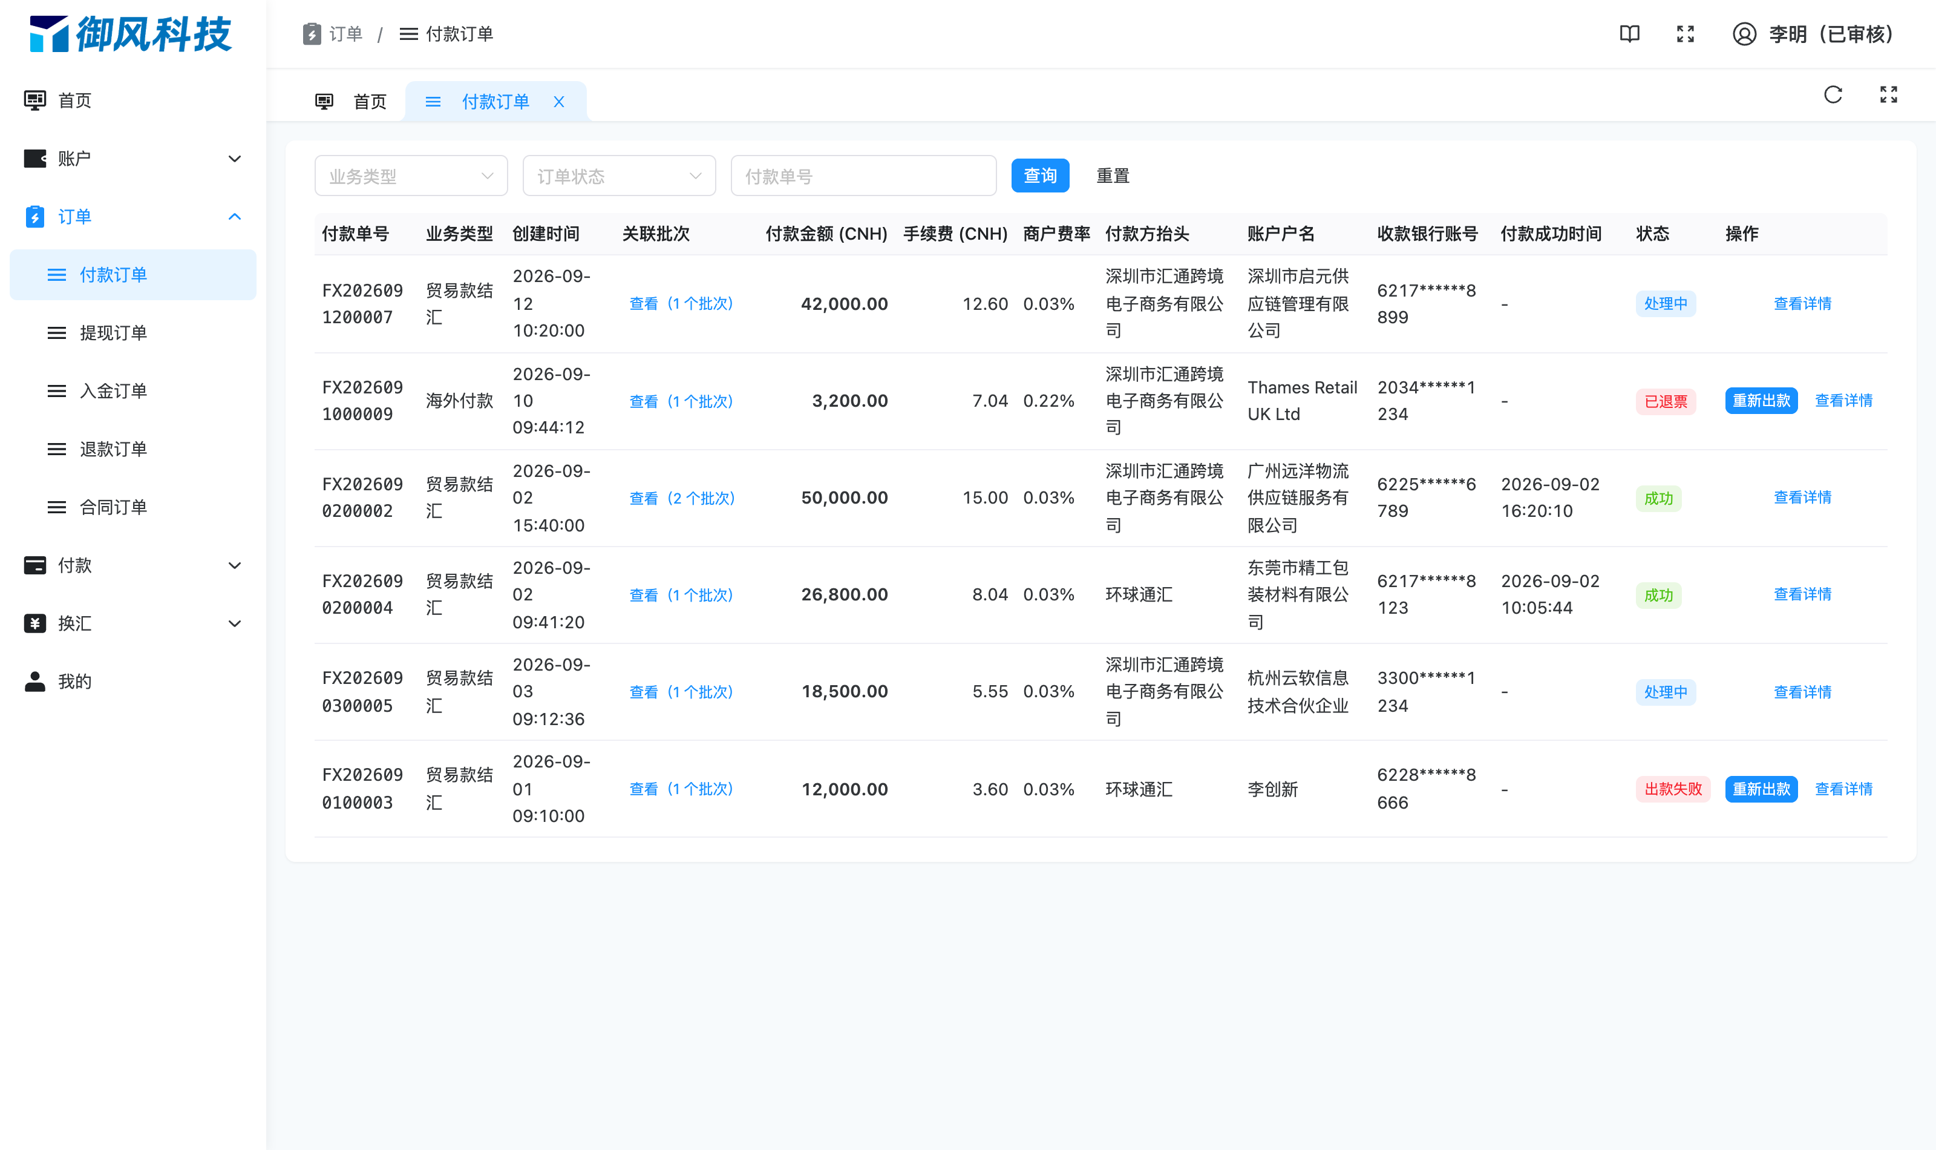The image size is (1936, 1150).
Task: Open 提现订单 in the sidebar
Action: click(133, 332)
